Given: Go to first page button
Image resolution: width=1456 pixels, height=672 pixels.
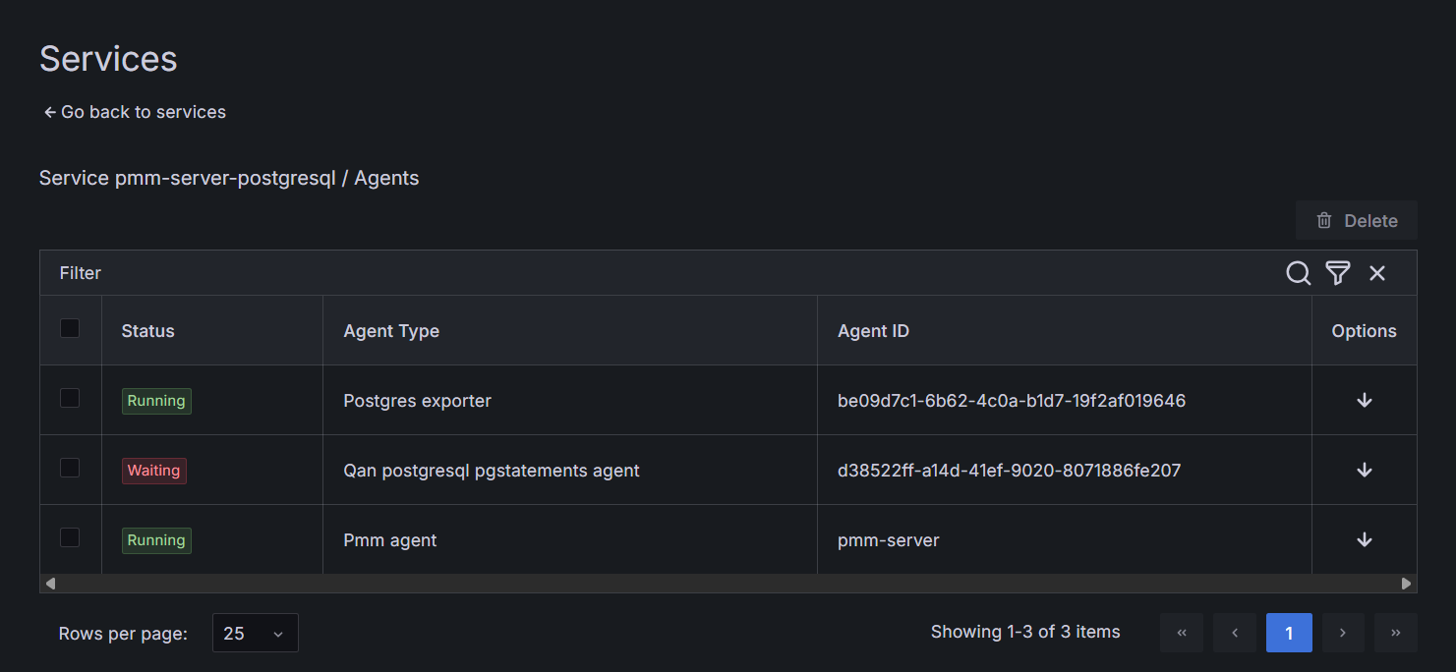Looking at the screenshot, I should pos(1182,633).
